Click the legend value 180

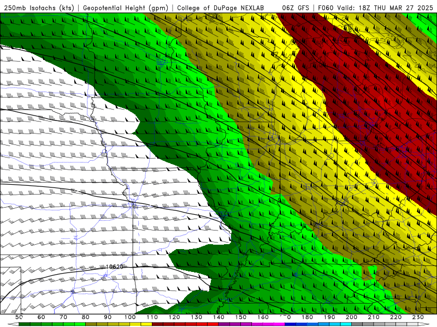(x=307, y=317)
